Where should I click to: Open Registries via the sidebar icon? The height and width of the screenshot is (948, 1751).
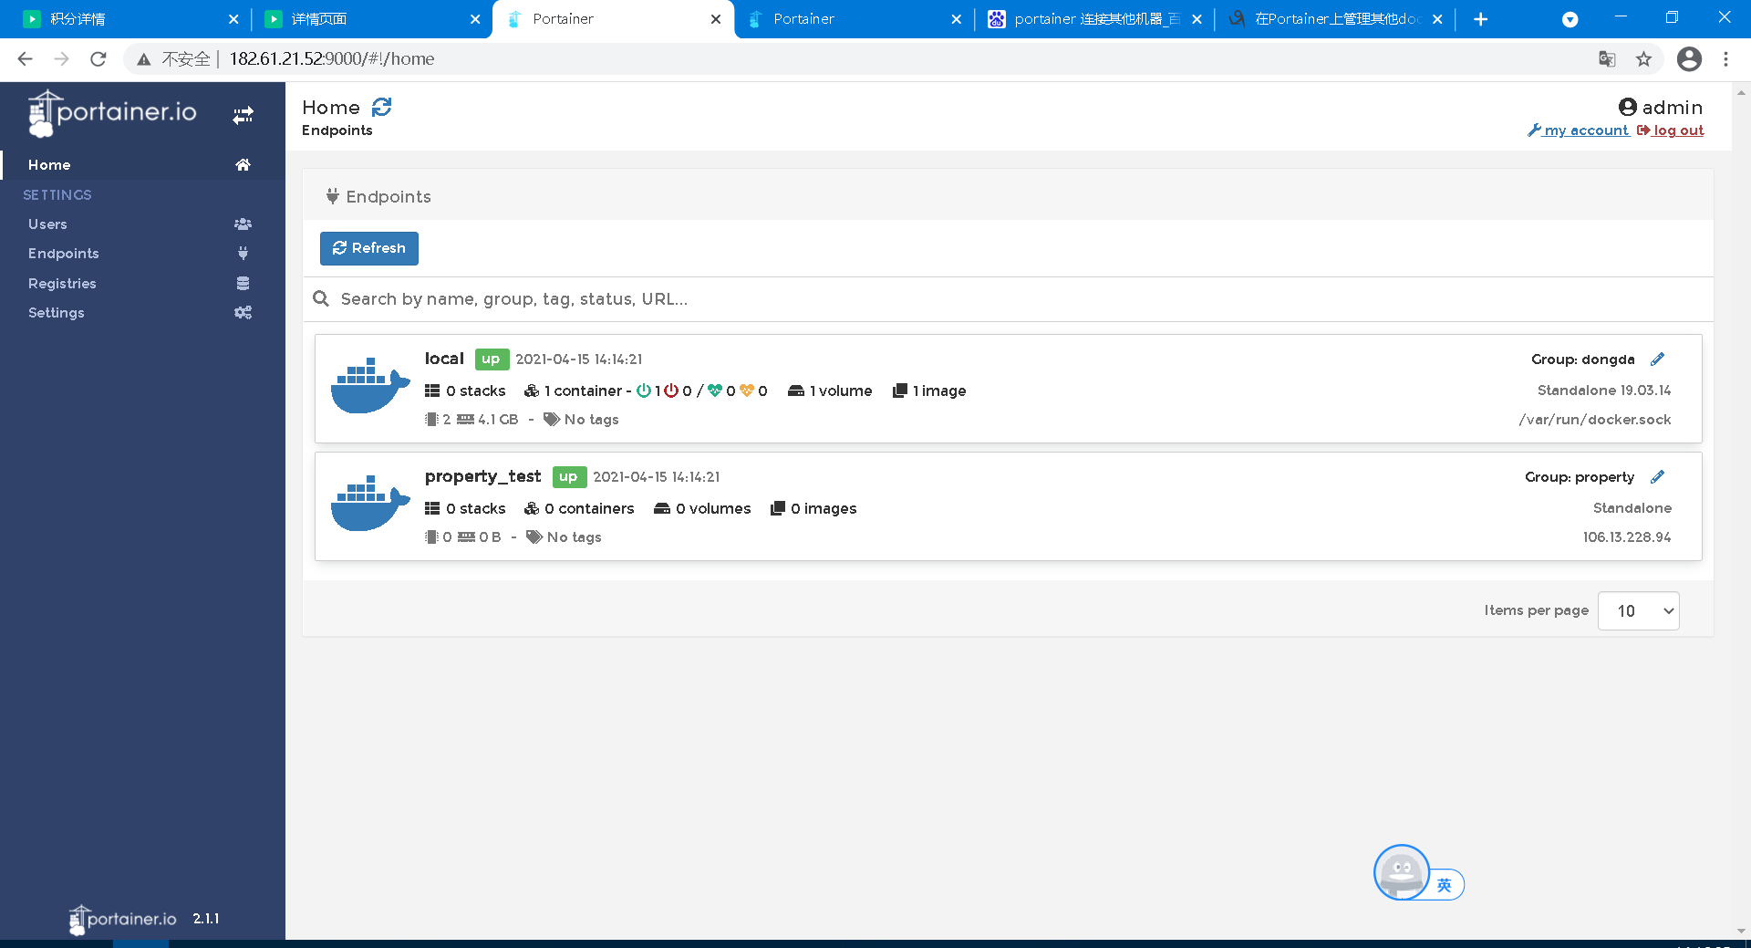pyautogui.click(x=243, y=283)
